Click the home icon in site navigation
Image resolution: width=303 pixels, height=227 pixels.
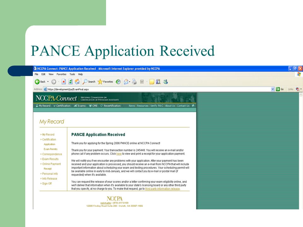193,106
